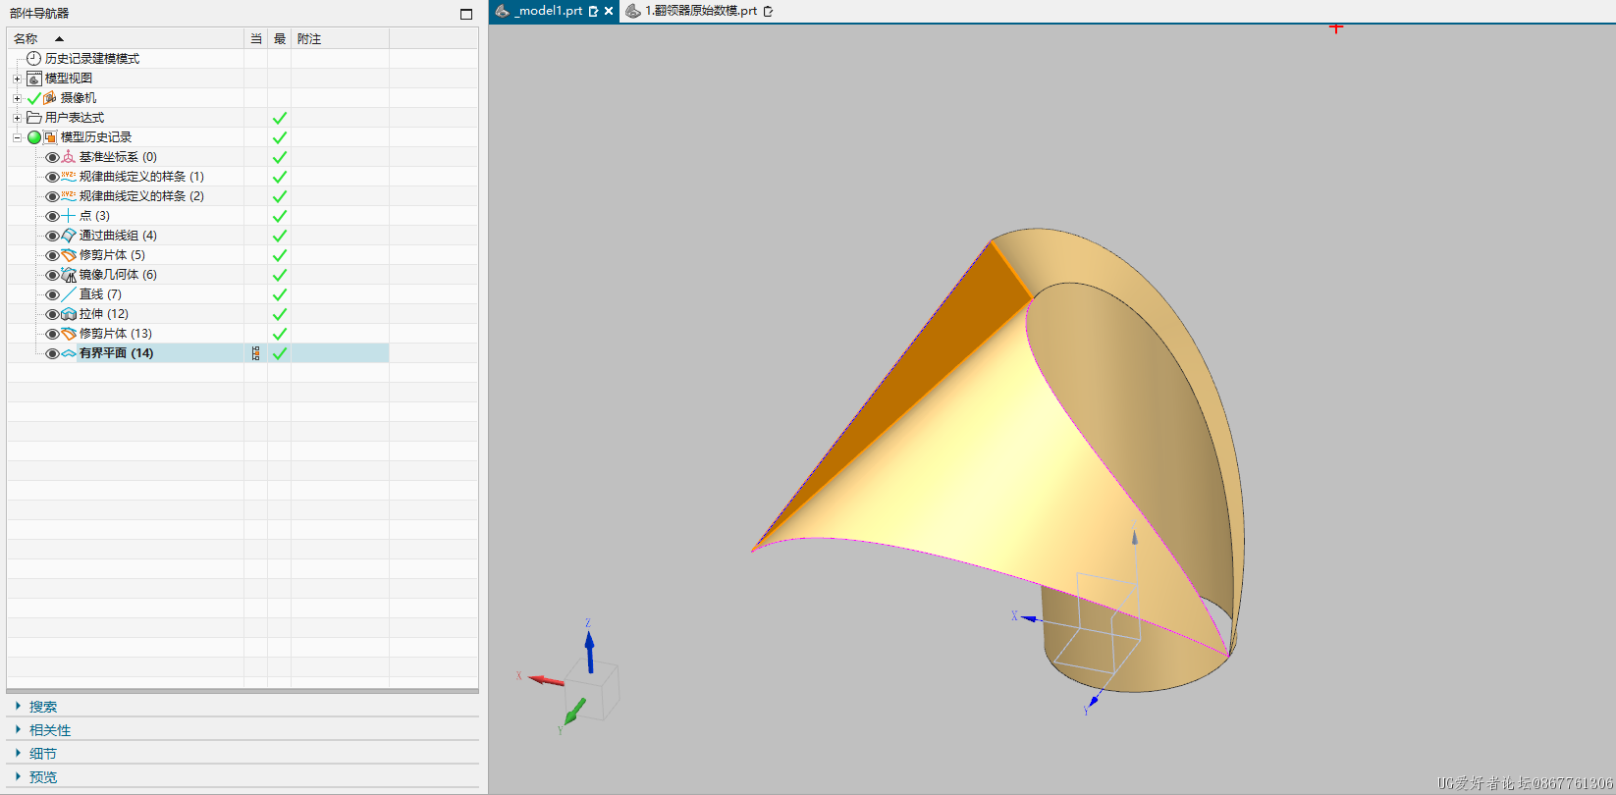Click the part icon on 1.翻领器原始数模.prt tab
Image resolution: width=1616 pixels, height=795 pixels.
click(x=633, y=11)
